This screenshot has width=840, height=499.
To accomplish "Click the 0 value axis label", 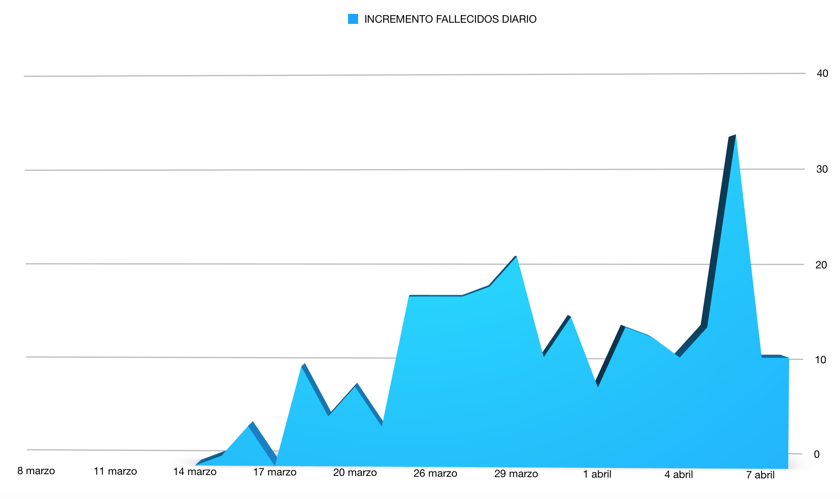I will pyautogui.click(x=817, y=454).
